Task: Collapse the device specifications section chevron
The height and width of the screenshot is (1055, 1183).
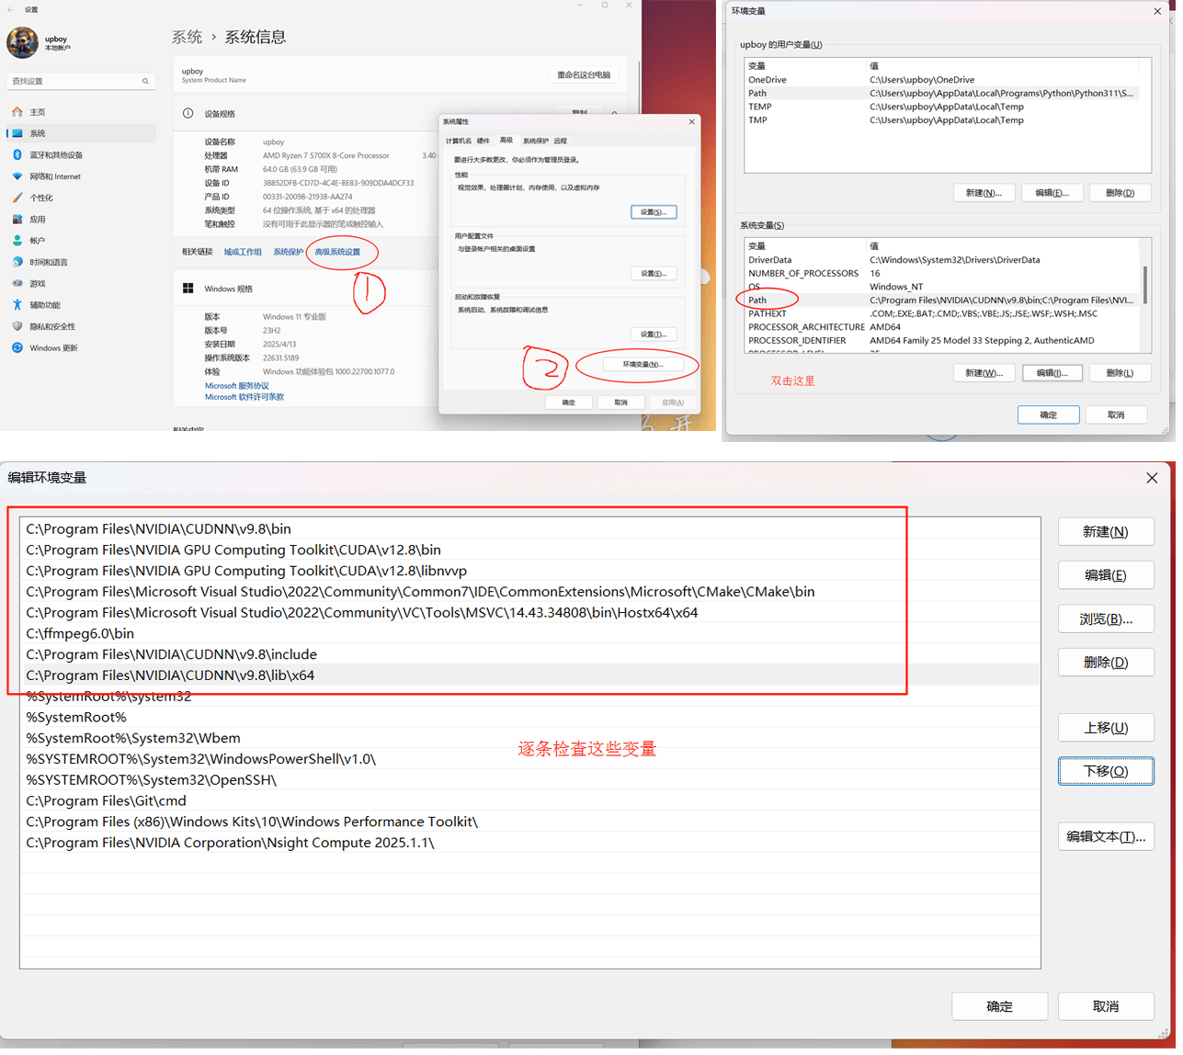Action: point(614,113)
